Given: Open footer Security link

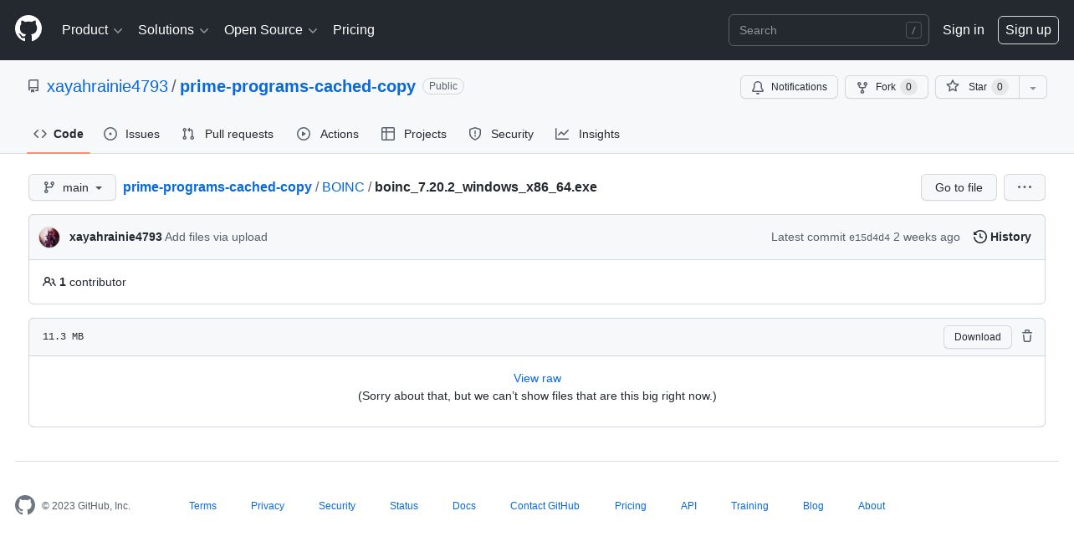Looking at the screenshot, I should pyautogui.click(x=337, y=506).
